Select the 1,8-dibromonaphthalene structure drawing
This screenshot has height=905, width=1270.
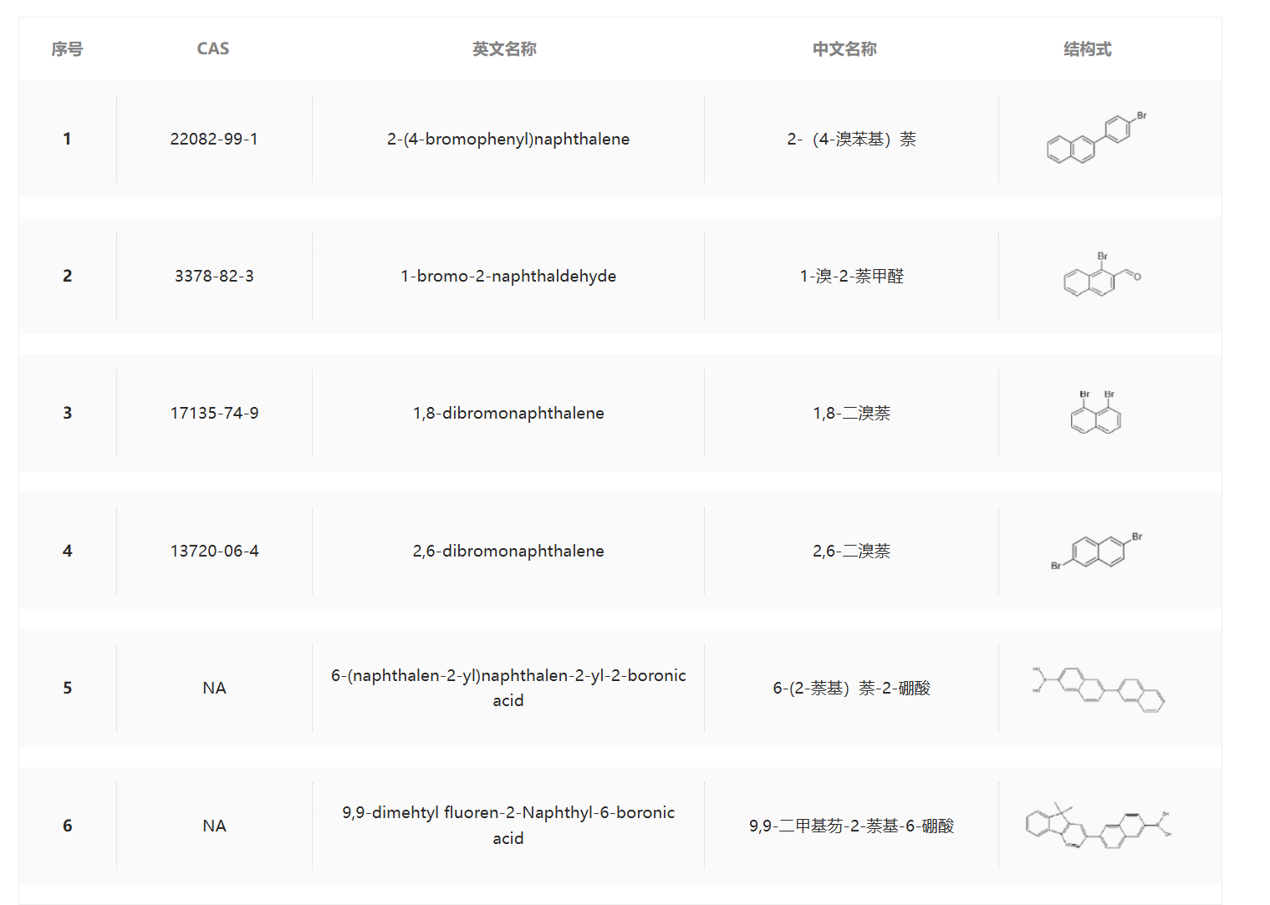[x=1095, y=412]
